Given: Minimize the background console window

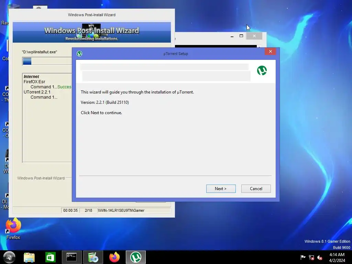Looking at the screenshot, I should (x=232, y=36).
